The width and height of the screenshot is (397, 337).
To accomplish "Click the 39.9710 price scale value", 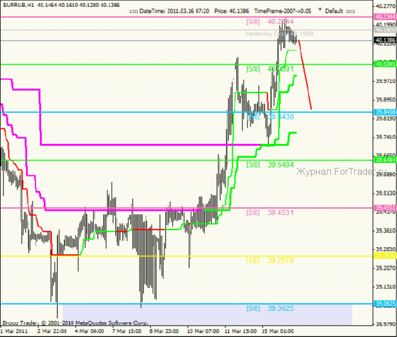I will 386,81.
